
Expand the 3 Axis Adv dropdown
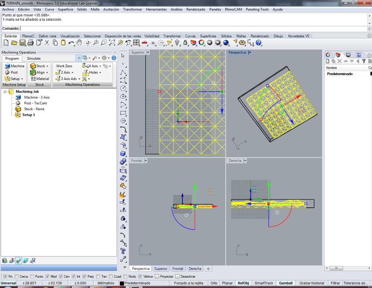[x=79, y=79]
